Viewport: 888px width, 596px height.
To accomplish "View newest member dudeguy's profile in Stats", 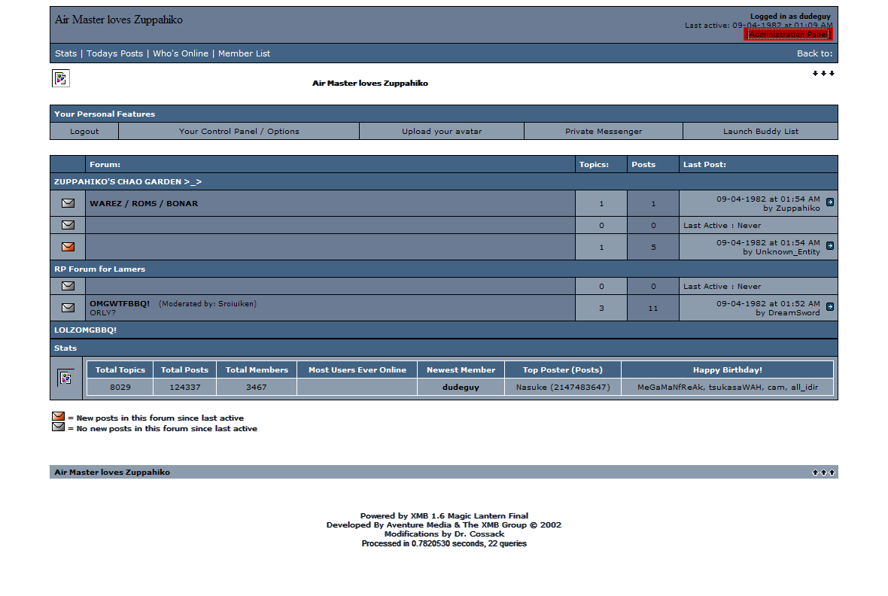I will (x=461, y=387).
